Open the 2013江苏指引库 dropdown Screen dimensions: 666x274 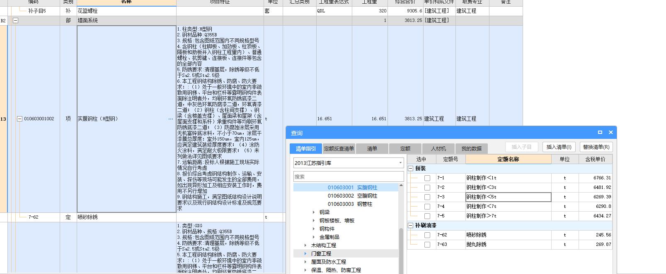coord(400,163)
